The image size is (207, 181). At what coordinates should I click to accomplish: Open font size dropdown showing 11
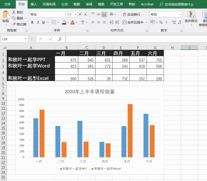[75, 14]
